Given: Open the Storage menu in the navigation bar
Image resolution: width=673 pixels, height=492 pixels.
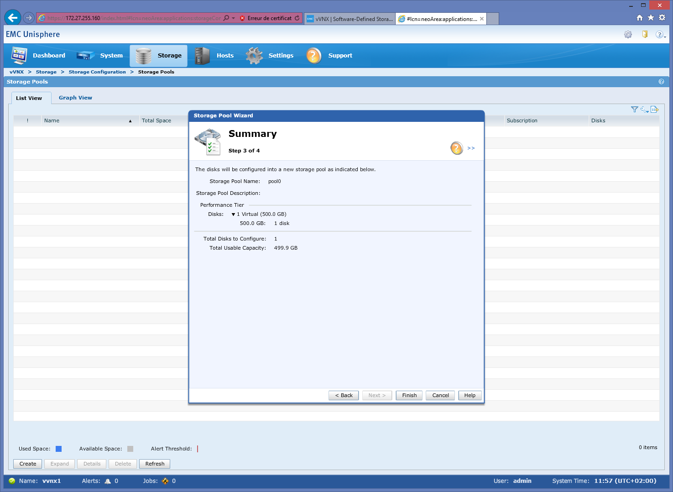Looking at the screenshot, I should tap(159, 56).
